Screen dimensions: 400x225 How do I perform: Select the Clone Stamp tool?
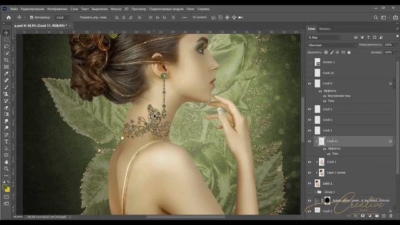(6, 94)
